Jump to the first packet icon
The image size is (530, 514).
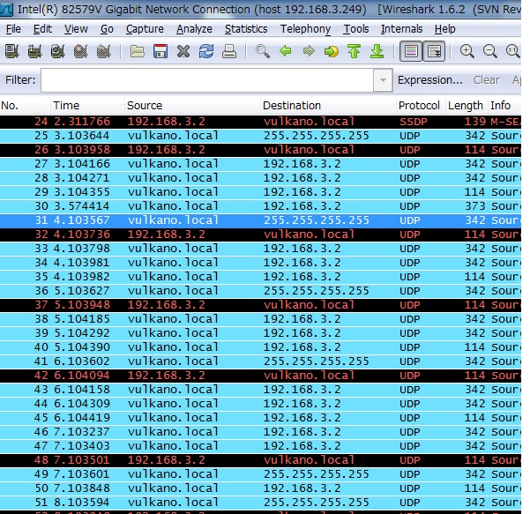[x=355, y=52]
